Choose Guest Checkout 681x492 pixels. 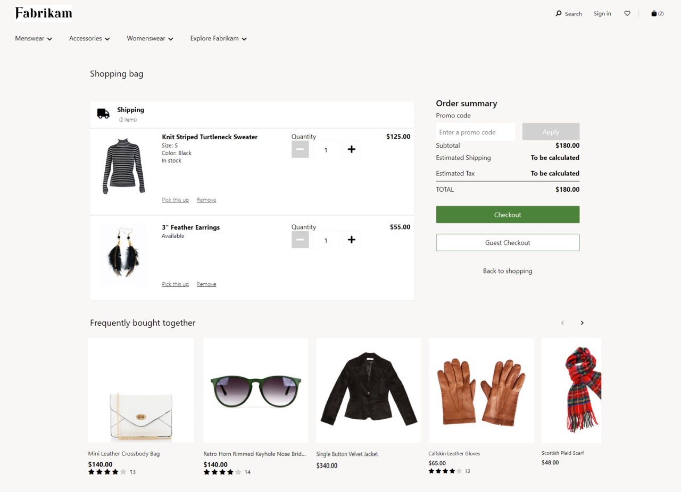[x=508, y=242]
